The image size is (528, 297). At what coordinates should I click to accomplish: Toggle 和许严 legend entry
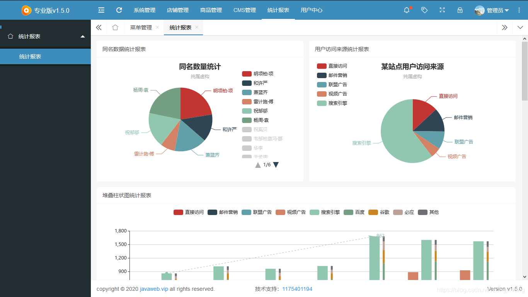tap(255, 83)
